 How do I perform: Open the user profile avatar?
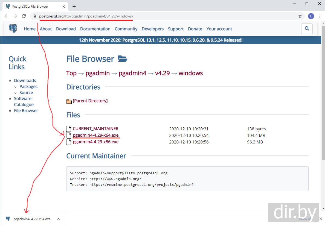coord(311,16)
